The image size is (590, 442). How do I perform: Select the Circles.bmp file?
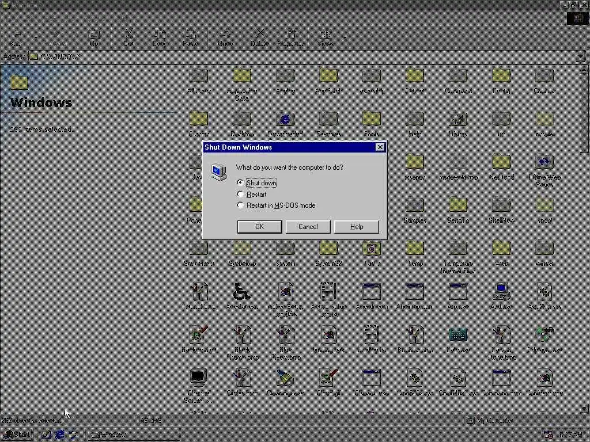point(242,383)
